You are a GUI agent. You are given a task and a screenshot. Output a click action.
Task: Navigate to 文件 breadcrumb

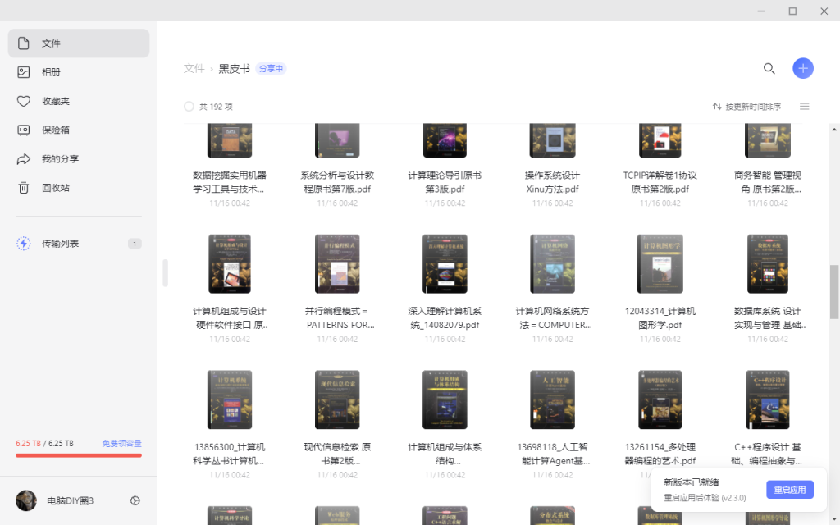(x=194, y=69)
